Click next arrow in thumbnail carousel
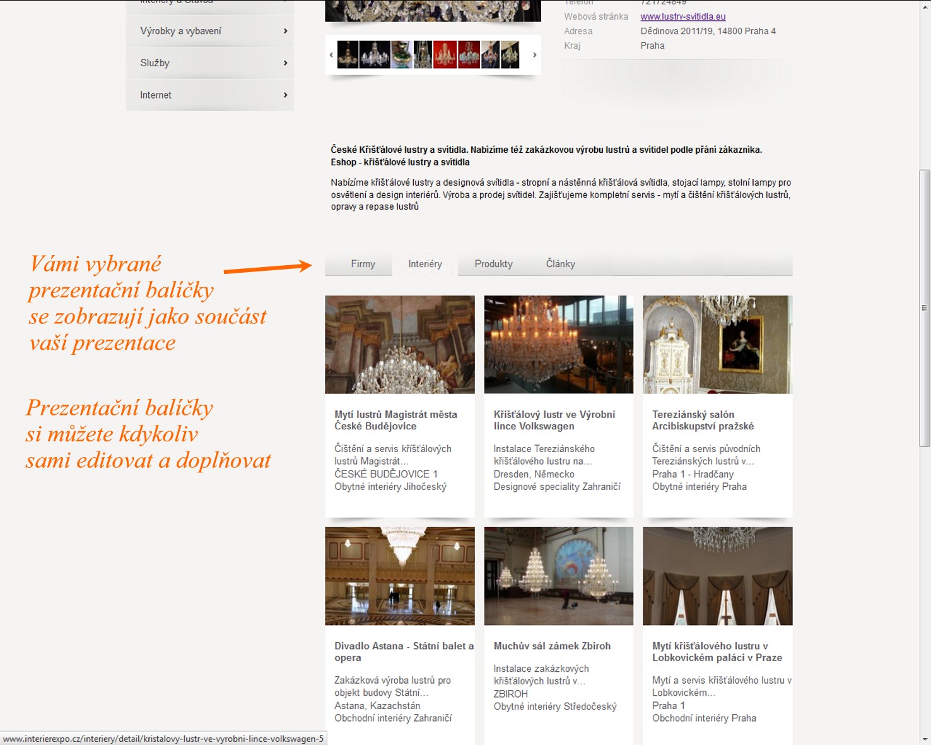931x745 pixels. click(534, 55)
